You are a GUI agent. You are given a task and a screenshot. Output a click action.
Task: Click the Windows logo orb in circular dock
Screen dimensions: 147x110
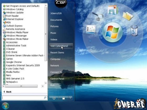112,32
